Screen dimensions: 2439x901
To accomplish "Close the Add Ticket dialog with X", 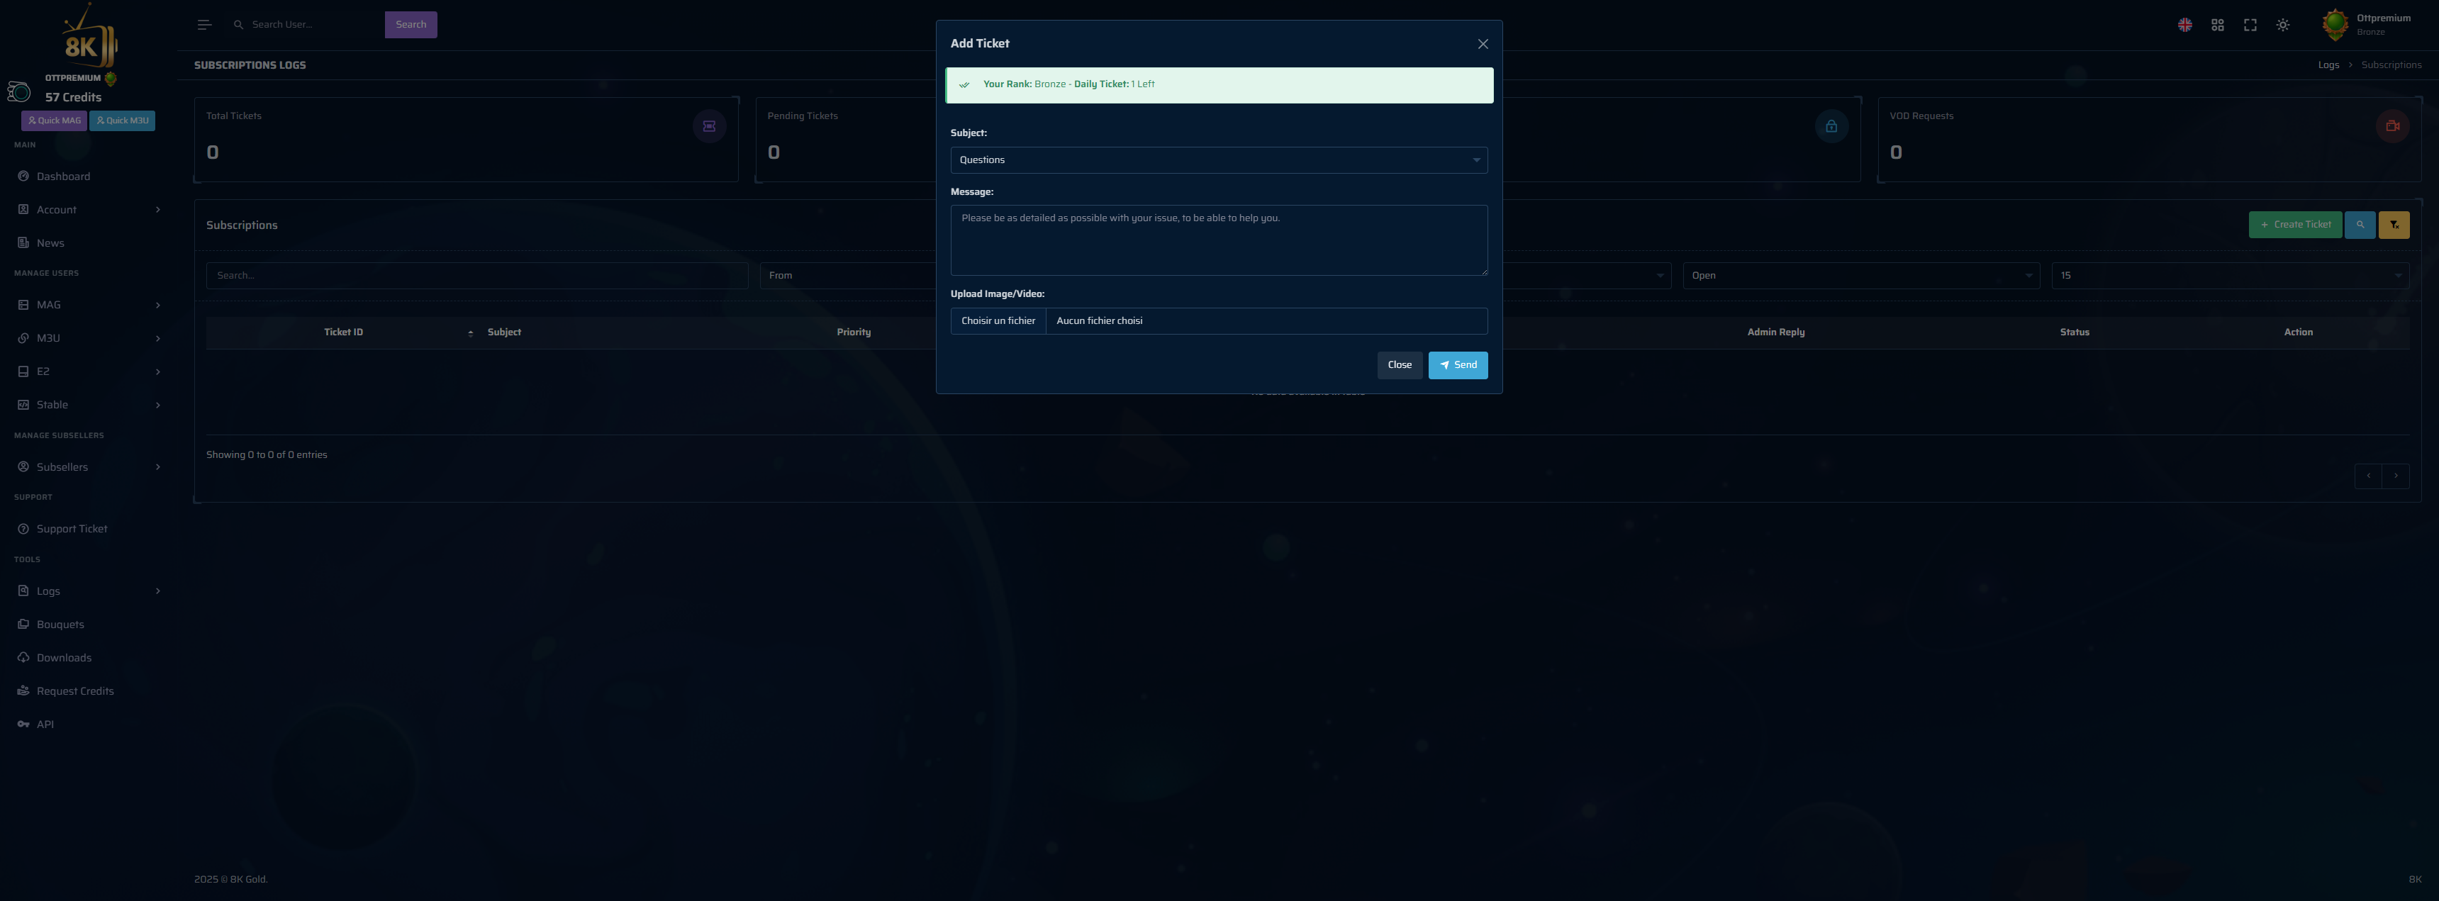I will (1483, 45).
